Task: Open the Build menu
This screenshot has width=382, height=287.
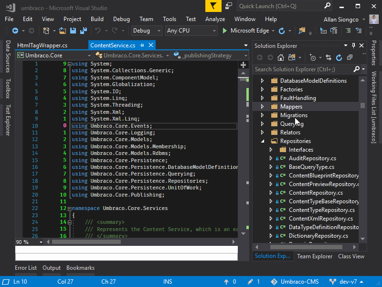Action: [97, 19]
